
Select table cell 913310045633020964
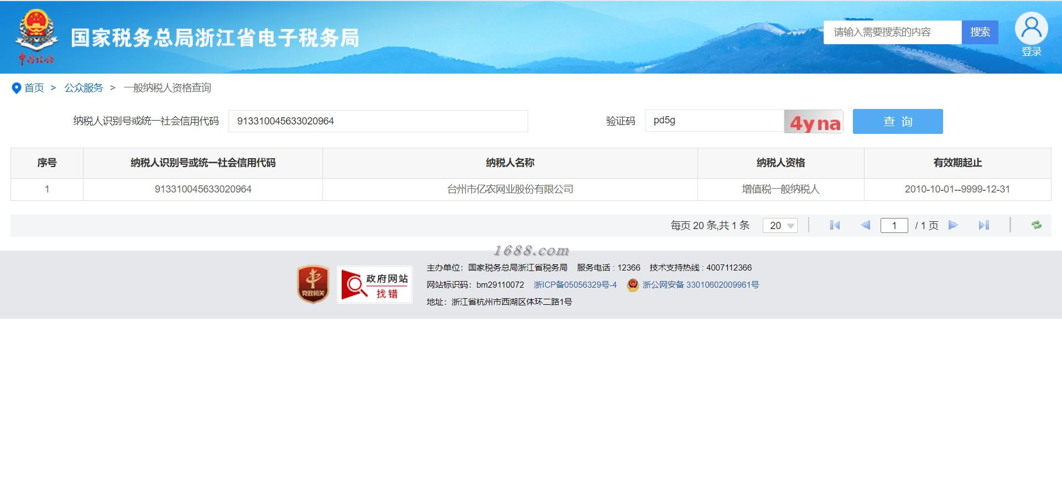pyautogui.click(x=203, y=189)
